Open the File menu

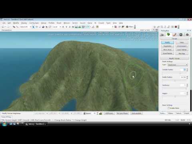click(x=4, y=23)
